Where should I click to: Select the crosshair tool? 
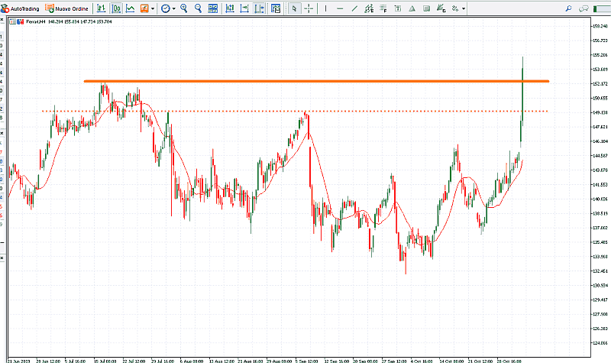(x=309, y=8)
